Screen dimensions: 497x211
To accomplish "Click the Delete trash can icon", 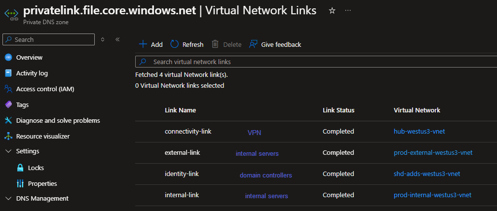I will (x=215, y=44).
